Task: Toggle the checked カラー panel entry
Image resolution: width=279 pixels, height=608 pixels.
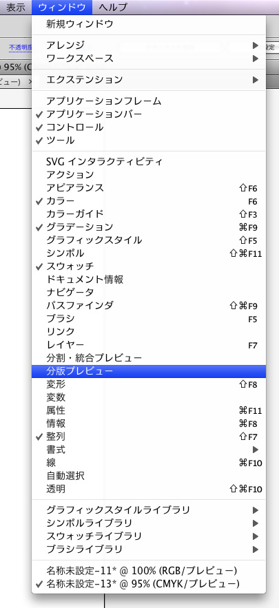Action: tap(149, 201)
